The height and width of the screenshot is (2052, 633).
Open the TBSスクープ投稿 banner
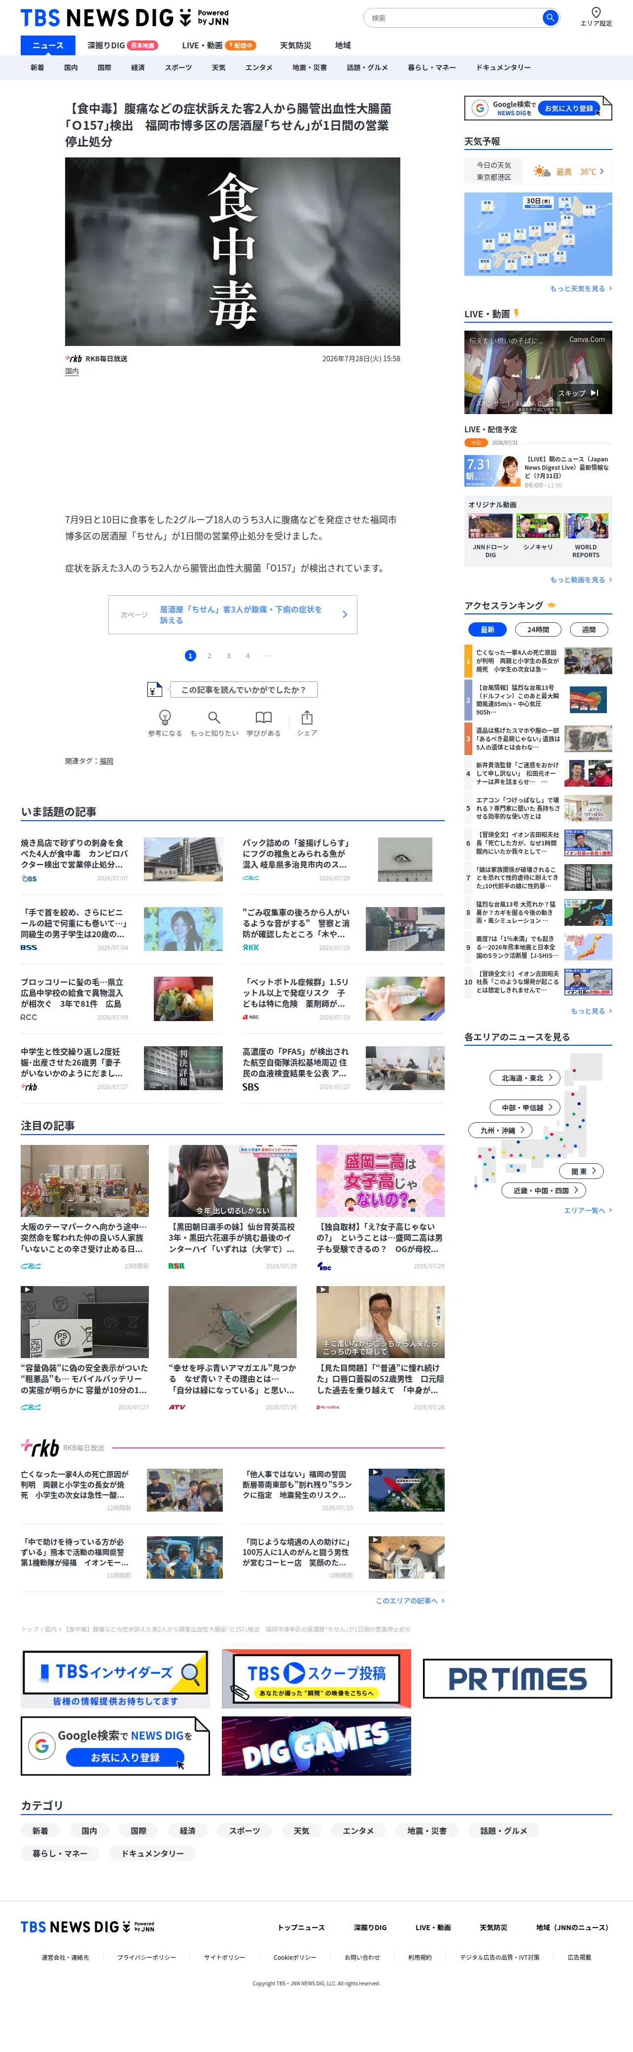[x=316, y=1679]
